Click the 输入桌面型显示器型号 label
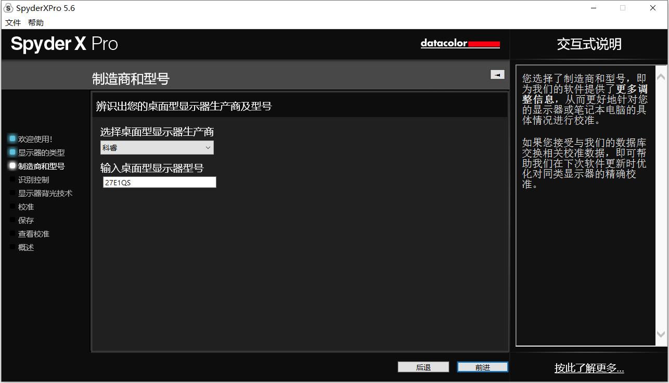The image size is (669, 383). click(152, 168)
